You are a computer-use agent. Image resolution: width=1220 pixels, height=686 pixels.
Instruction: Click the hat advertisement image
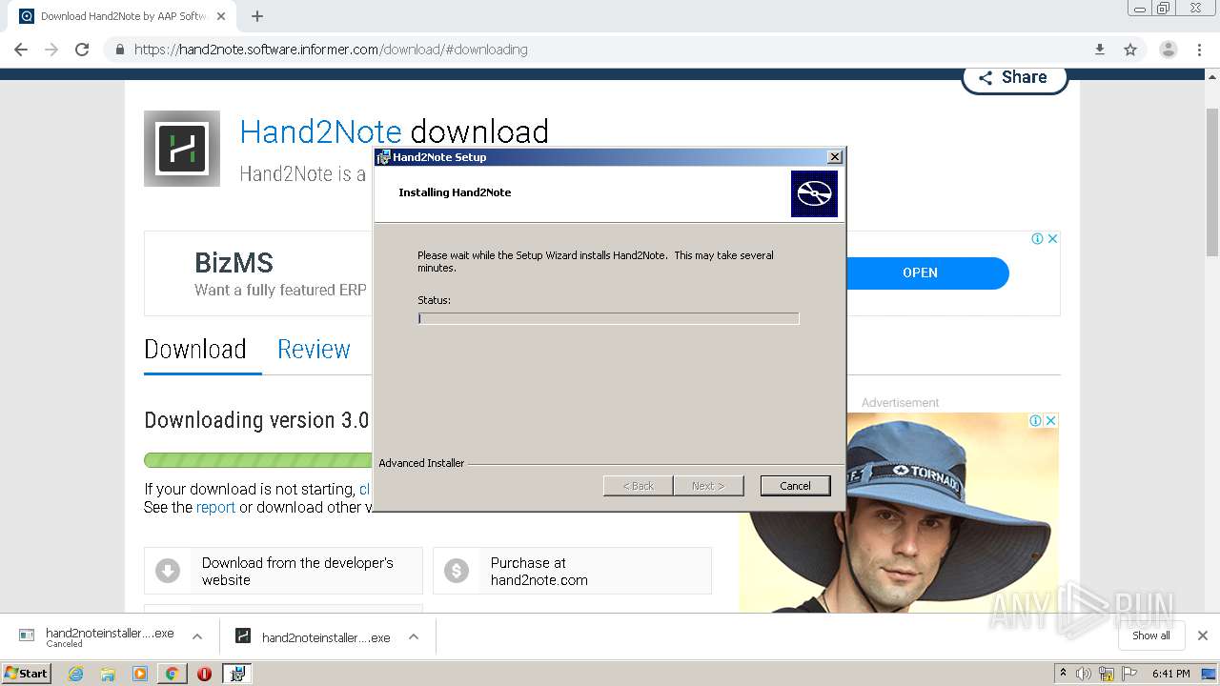click(900, 513)
